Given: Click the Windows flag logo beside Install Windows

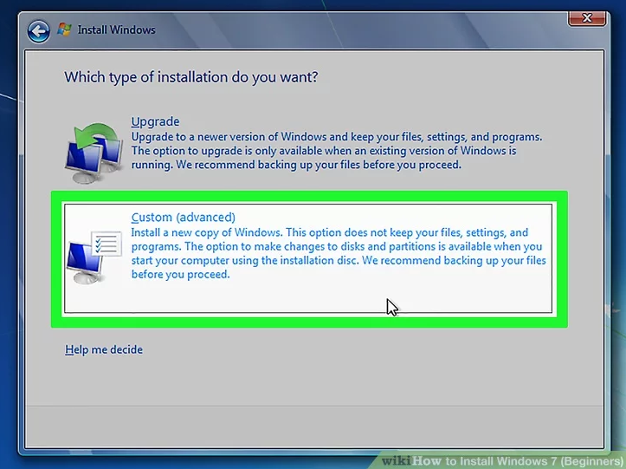Looking at the screenshot, I should [64, 29].
